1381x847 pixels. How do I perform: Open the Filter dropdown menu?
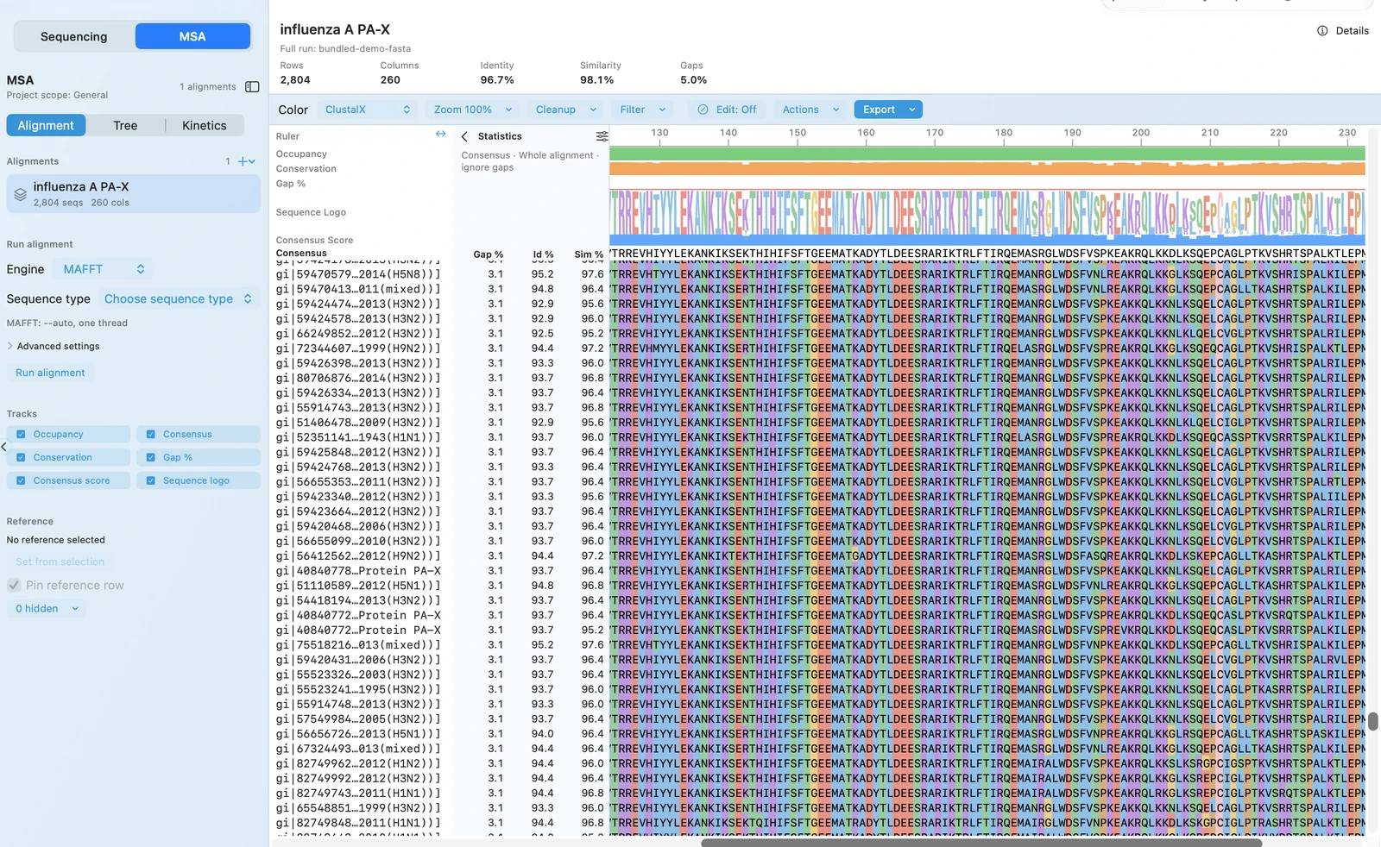(x=642, y=110)
